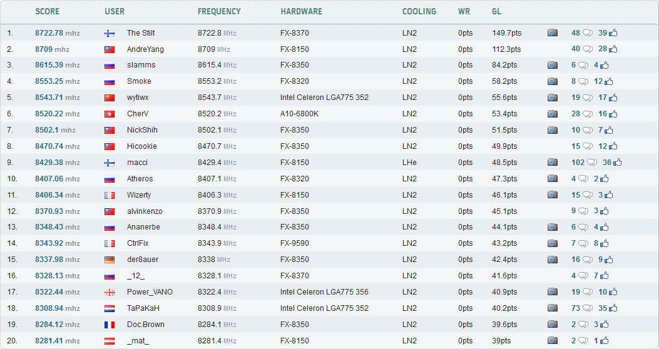The height and width of the screenshot is (349, 659).
Task: Click Finland flag next to The Stilt
Action: 110,33
